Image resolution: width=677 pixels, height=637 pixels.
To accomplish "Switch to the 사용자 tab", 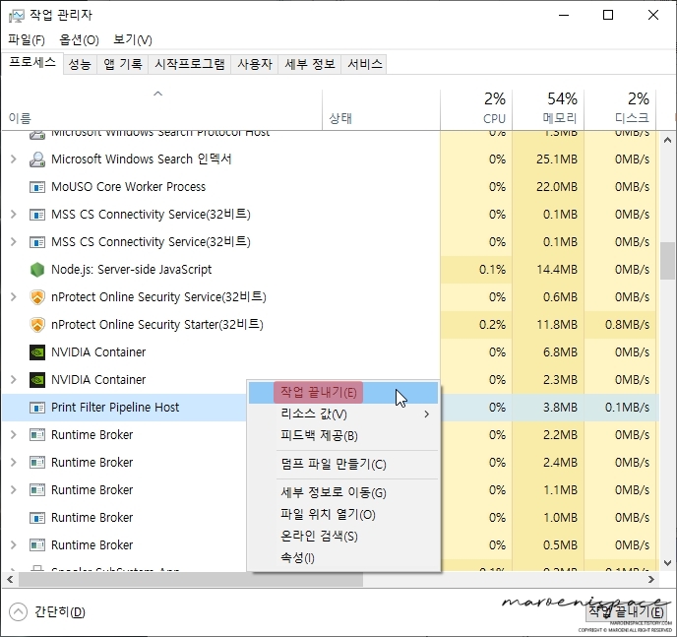I will click(255, 64).
